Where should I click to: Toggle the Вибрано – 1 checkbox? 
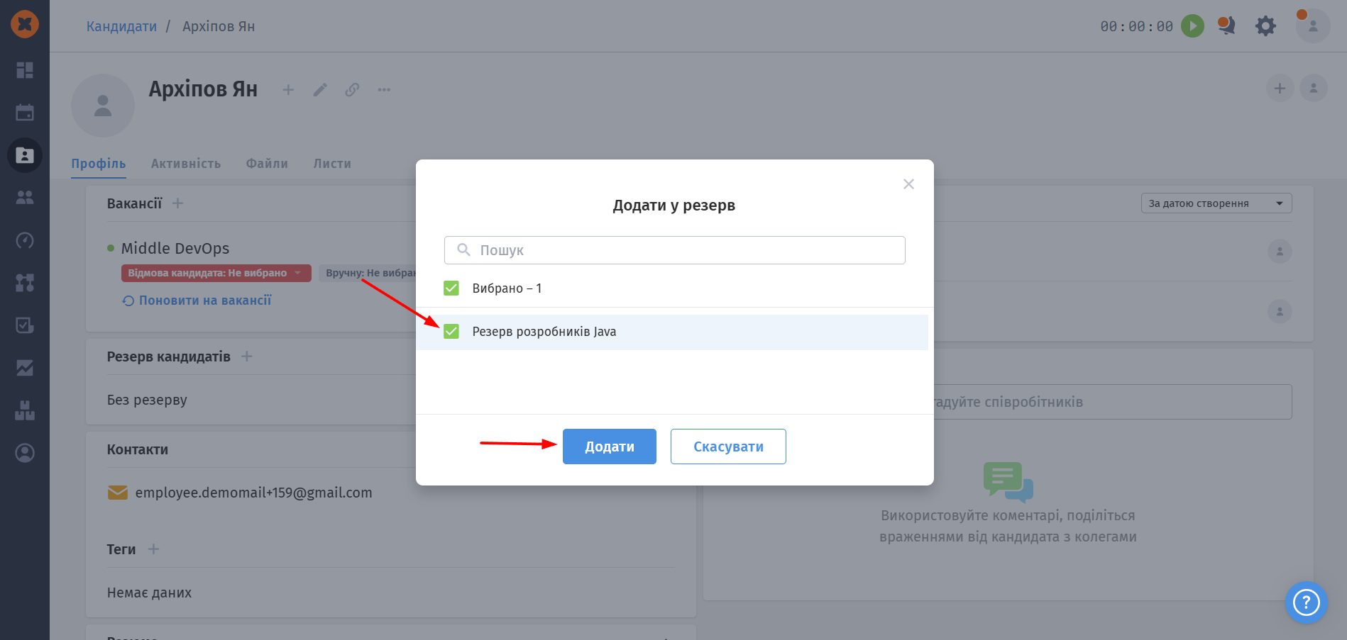451,288
